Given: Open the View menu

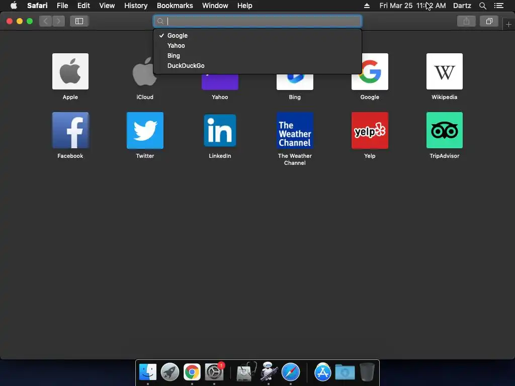Looking at the screenshot, I should click(107, 6).
